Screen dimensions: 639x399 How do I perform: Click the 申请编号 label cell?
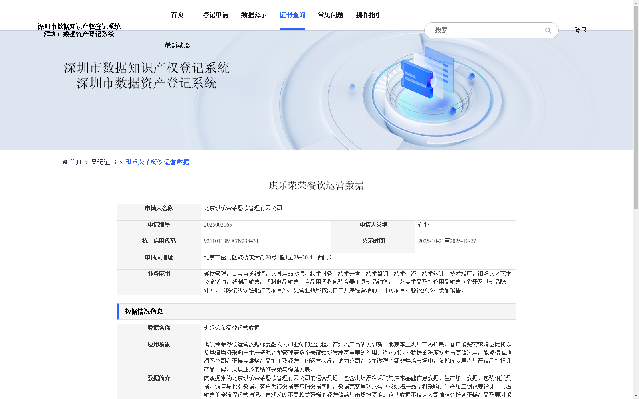pos(159,229)
